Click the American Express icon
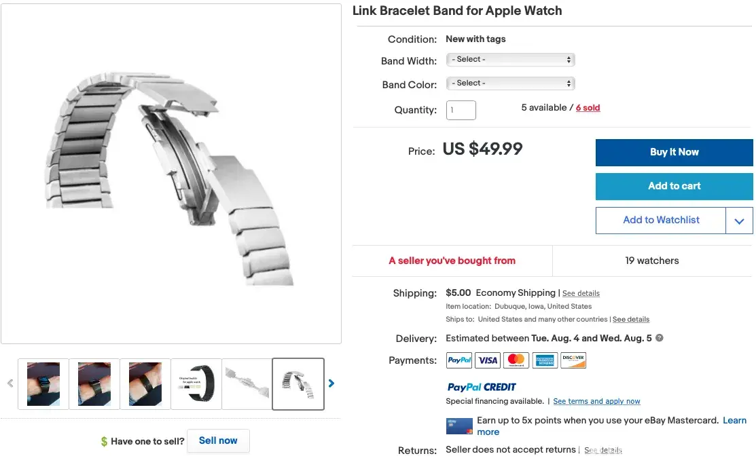The image size is (756, 473). pyautogui.click(x=545, y=360)
